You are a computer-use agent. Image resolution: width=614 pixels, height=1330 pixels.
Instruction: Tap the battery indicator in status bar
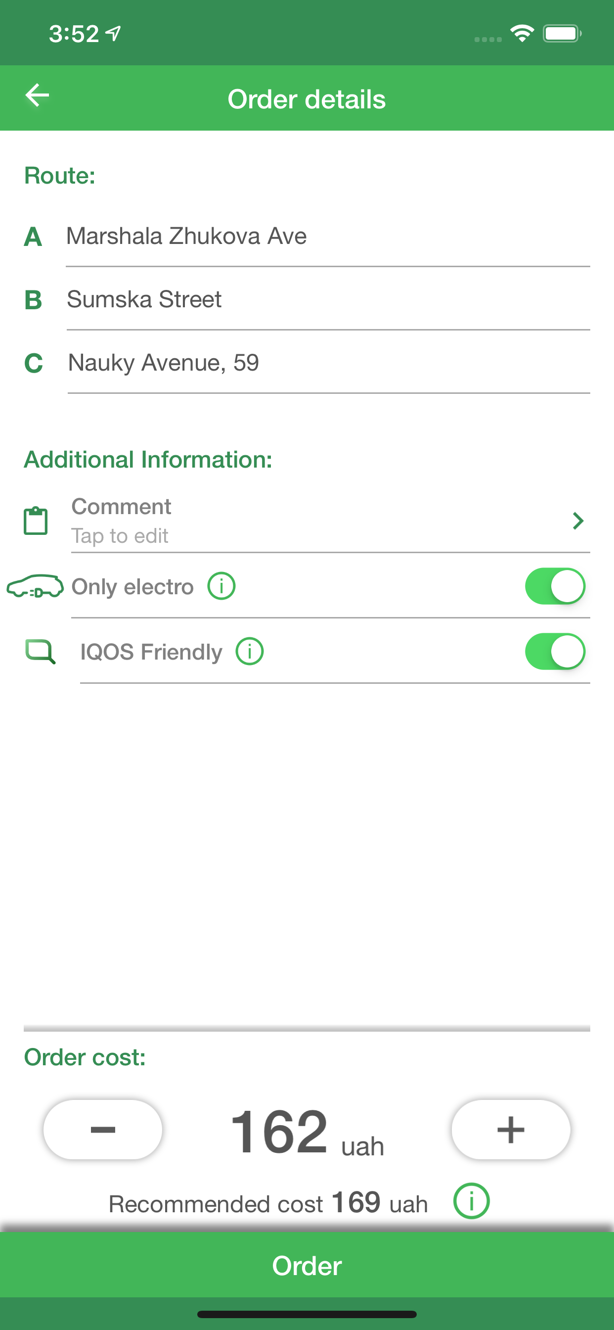tap(562, 34)
